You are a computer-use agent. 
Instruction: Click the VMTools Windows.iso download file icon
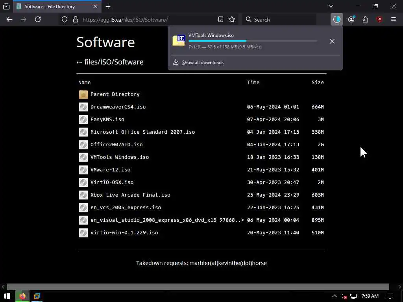(x=179, y=41)
